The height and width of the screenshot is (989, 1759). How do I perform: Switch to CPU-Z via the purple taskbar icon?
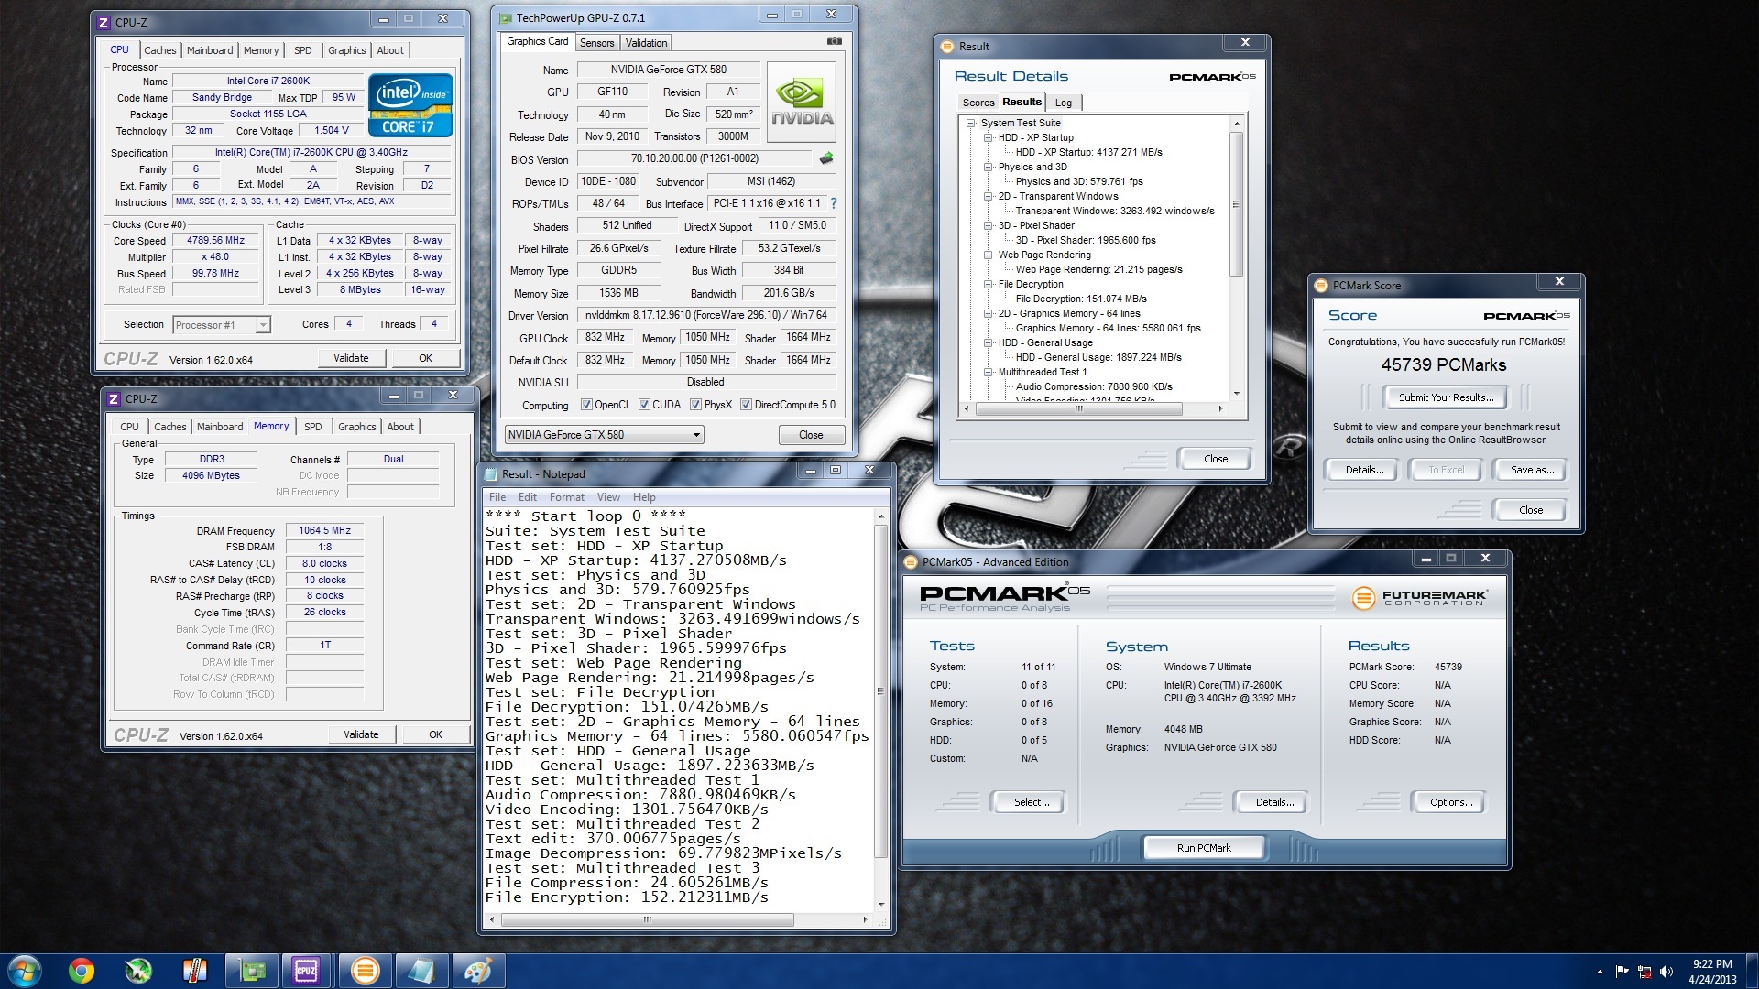click(307, 971)
